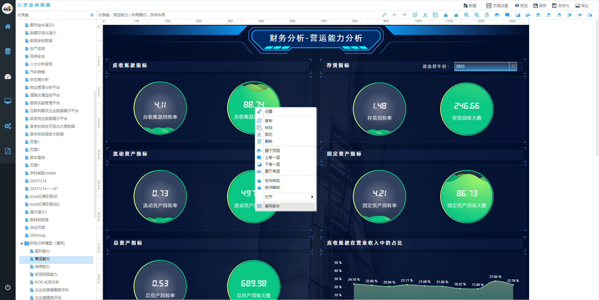
Task: Click the align right toolbar icon
Action: click(559, 15)
